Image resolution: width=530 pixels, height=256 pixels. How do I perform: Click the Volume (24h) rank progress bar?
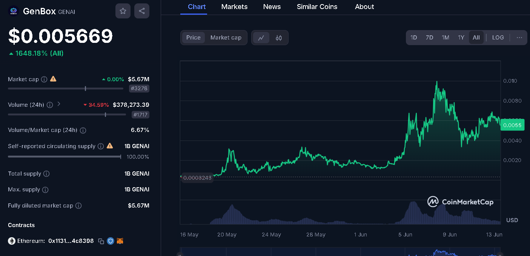[x=67, y=115]
